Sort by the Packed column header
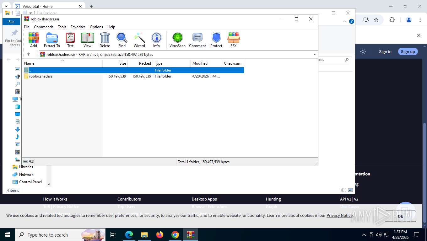 (x=140, y=63)
